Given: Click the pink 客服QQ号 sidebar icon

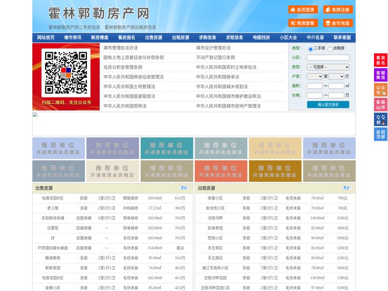Looking at the screenshot, I should pyautogui.click(x=380, y=105).
